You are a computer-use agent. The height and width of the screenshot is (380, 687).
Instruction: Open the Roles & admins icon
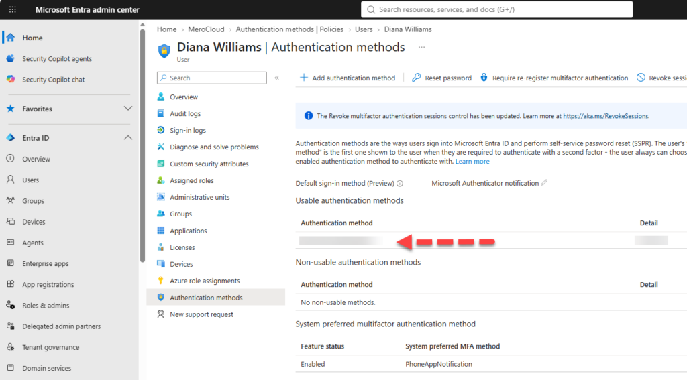tap(11, 305)
